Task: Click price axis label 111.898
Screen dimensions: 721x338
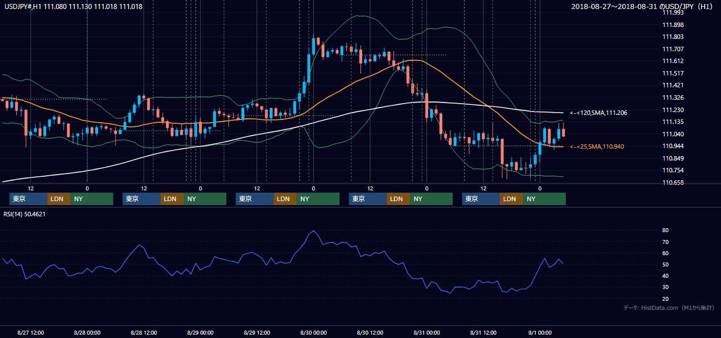Action: click(x=673, y=25)
